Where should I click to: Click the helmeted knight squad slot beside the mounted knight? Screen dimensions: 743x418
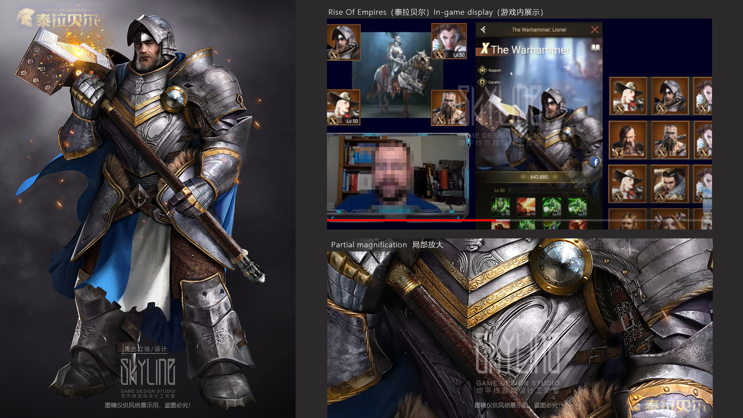pos(344,42)
